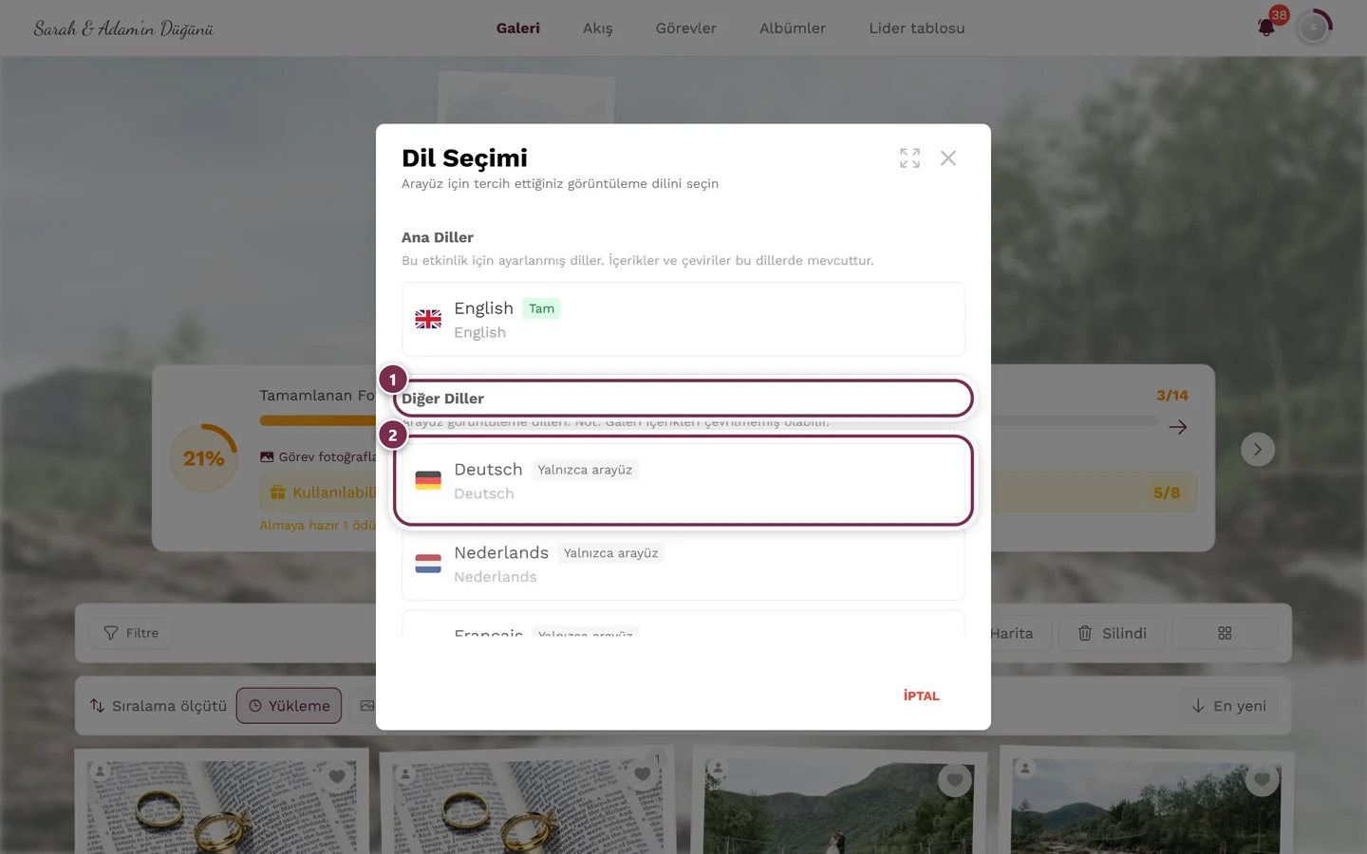This screenshot has height=854, width=1367.
Task: Click the "Ana Diller" heading
Action: [438, 237]
